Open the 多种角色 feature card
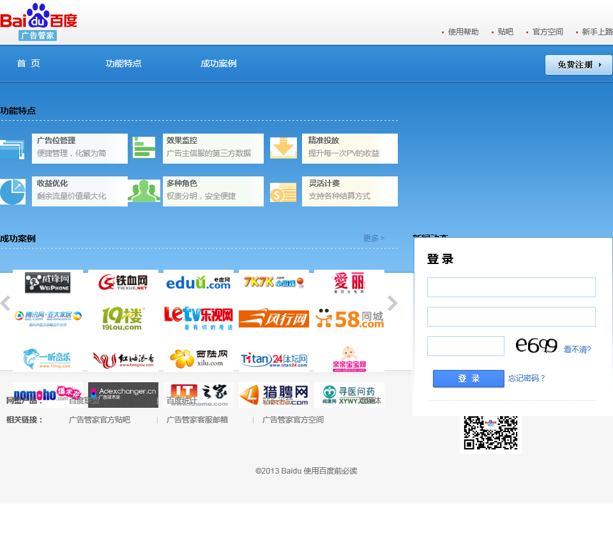This screenshot has height=558, width=613. coord(213,191)
